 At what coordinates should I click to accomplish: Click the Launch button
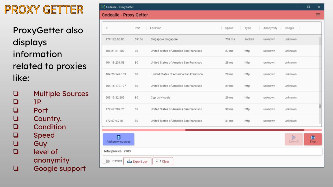[294, 139]
